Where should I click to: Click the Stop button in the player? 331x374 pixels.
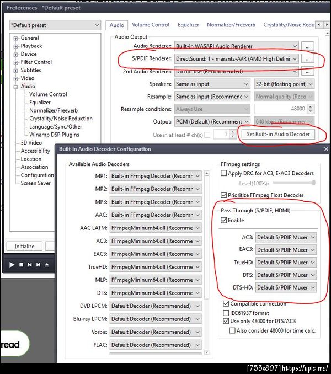(x=21, y=265)
